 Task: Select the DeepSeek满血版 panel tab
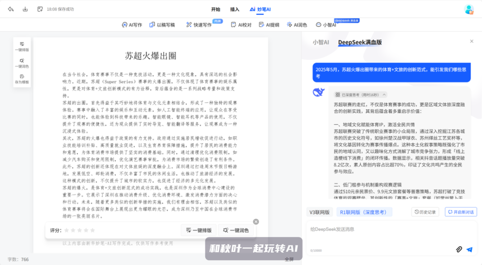pyautogui.click(x=360, y=42)
